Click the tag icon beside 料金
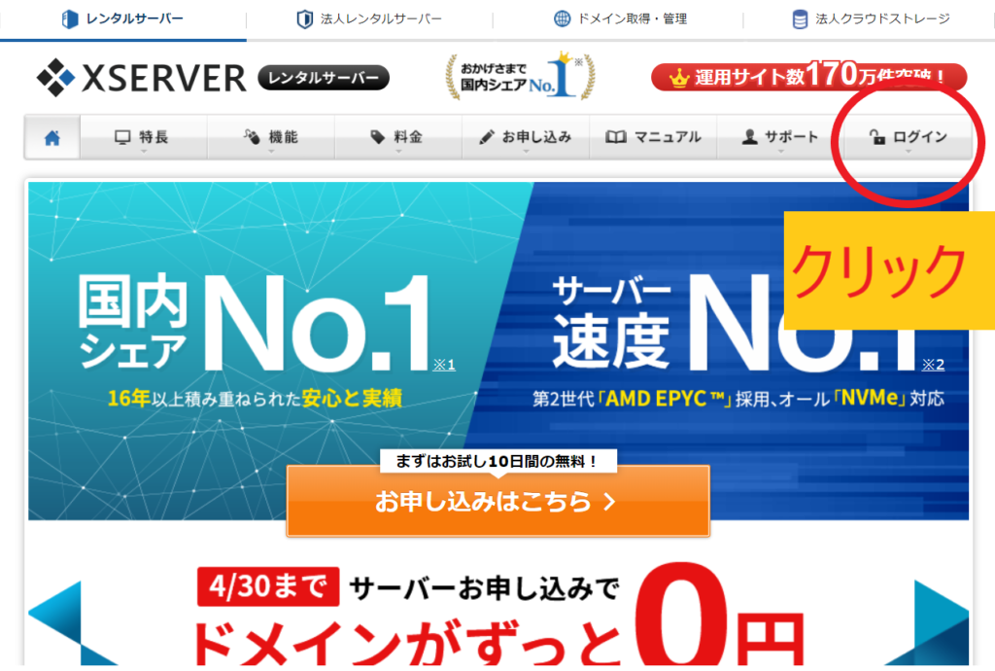Screen dimensions: 995x671 (378, 136)
